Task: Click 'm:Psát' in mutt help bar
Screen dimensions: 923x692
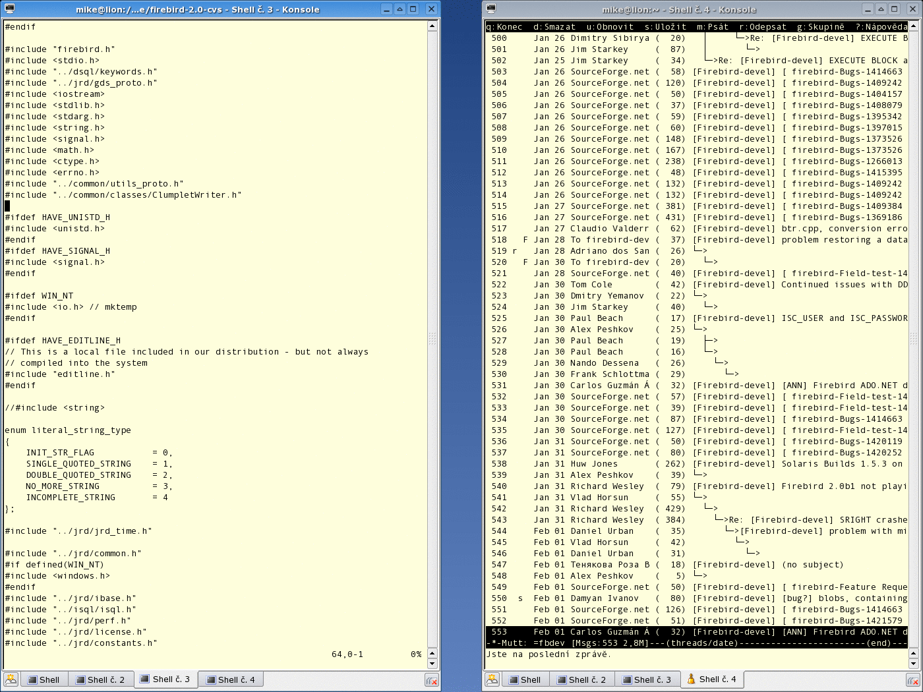Action: point(713,27)
